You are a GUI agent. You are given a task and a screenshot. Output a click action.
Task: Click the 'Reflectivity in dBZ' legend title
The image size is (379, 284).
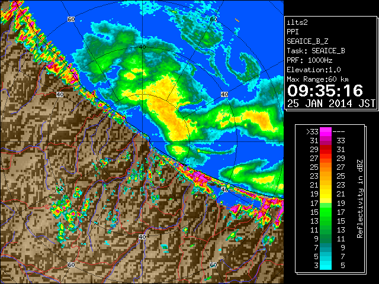[x=359, y=199]
